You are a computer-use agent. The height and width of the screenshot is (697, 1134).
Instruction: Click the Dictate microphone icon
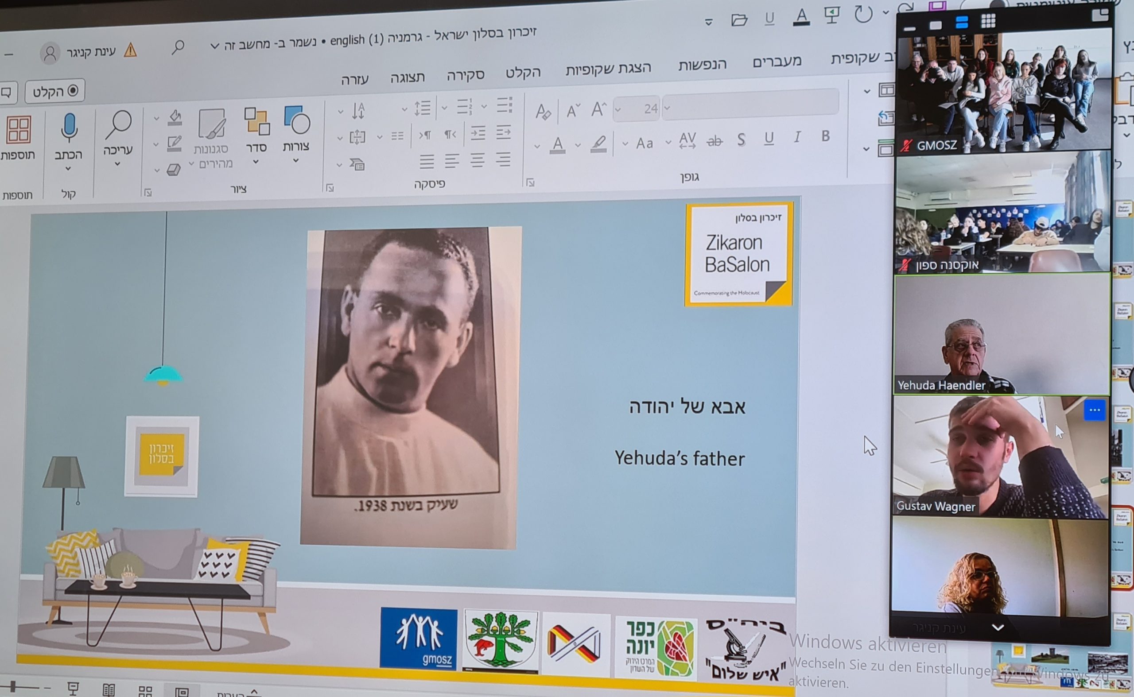[69, 128]
